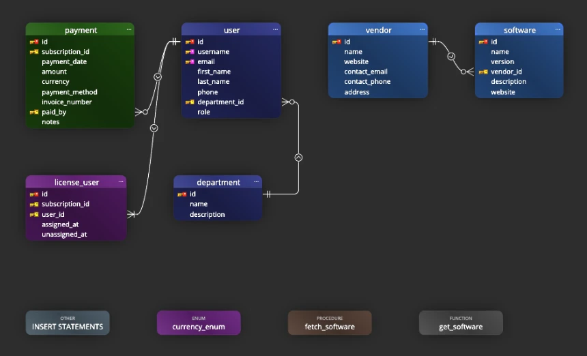Open the vendor table options menu (three dots)
This screenshot has height=356, width=587.
[x=422, y=29]
